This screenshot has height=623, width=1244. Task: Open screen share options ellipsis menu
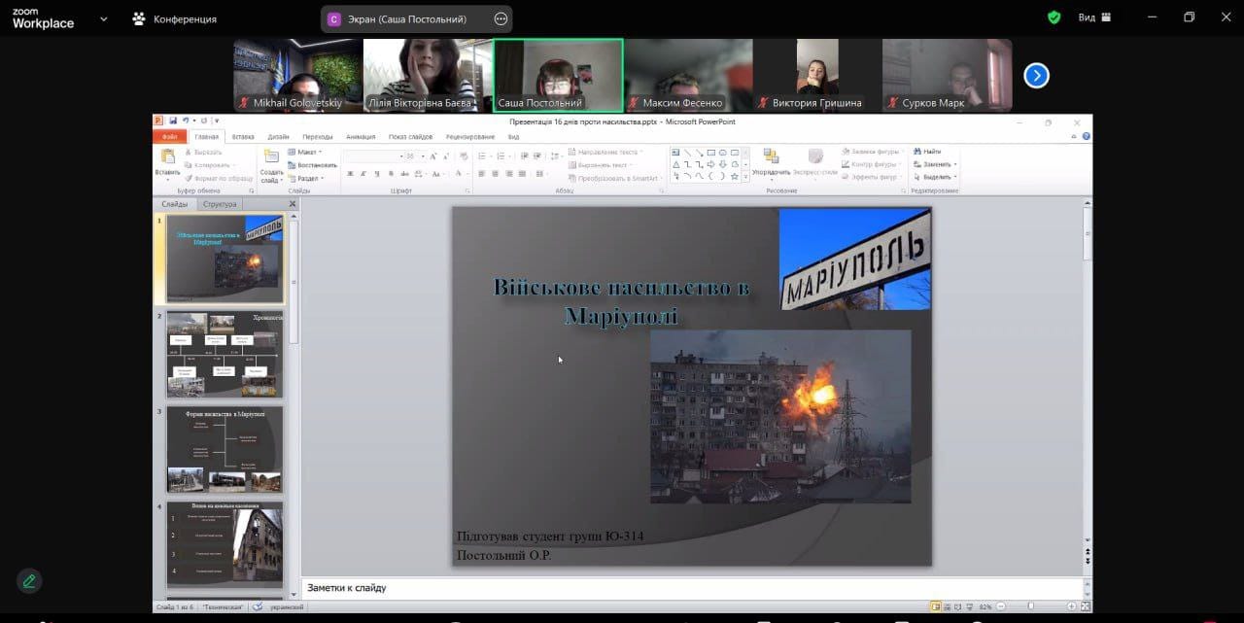point(501,18)
